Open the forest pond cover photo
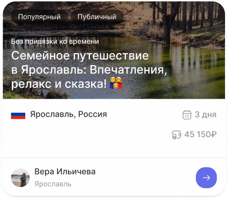This screenshot has width=228, height=199. (114, 50)
